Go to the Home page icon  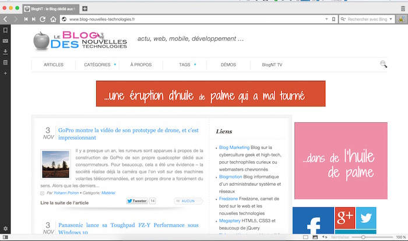(x=52, y=19)
